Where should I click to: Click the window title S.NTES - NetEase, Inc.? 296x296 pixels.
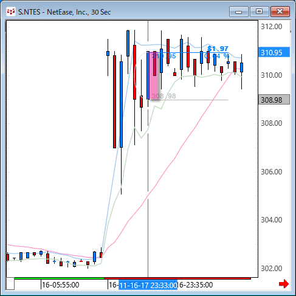point(64,12)
